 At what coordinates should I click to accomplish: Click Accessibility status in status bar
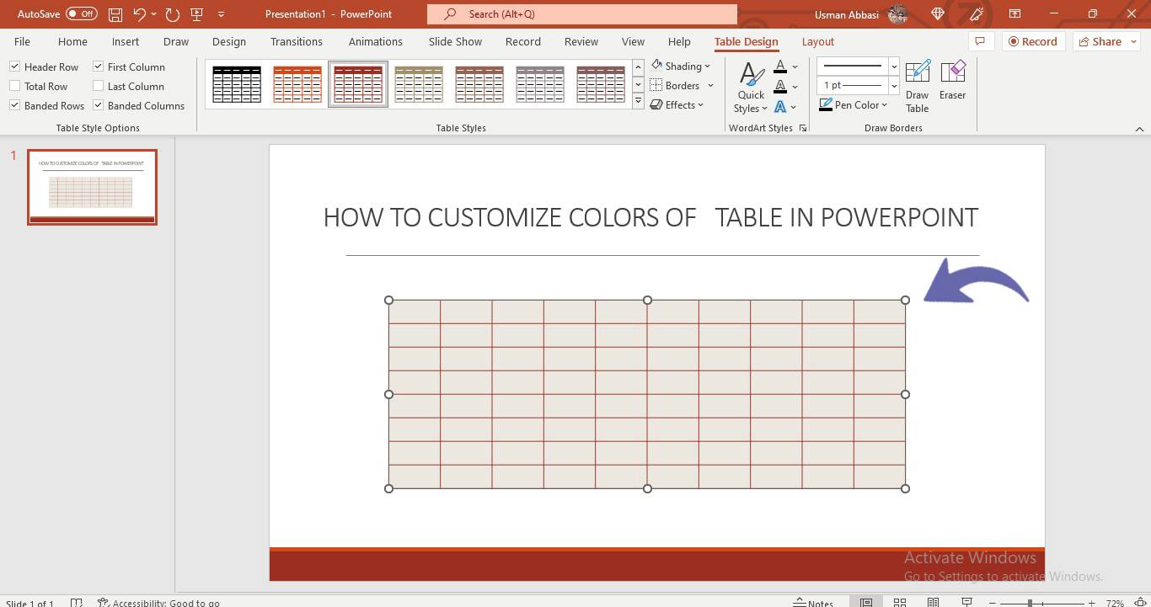click(x=158, y=603)
